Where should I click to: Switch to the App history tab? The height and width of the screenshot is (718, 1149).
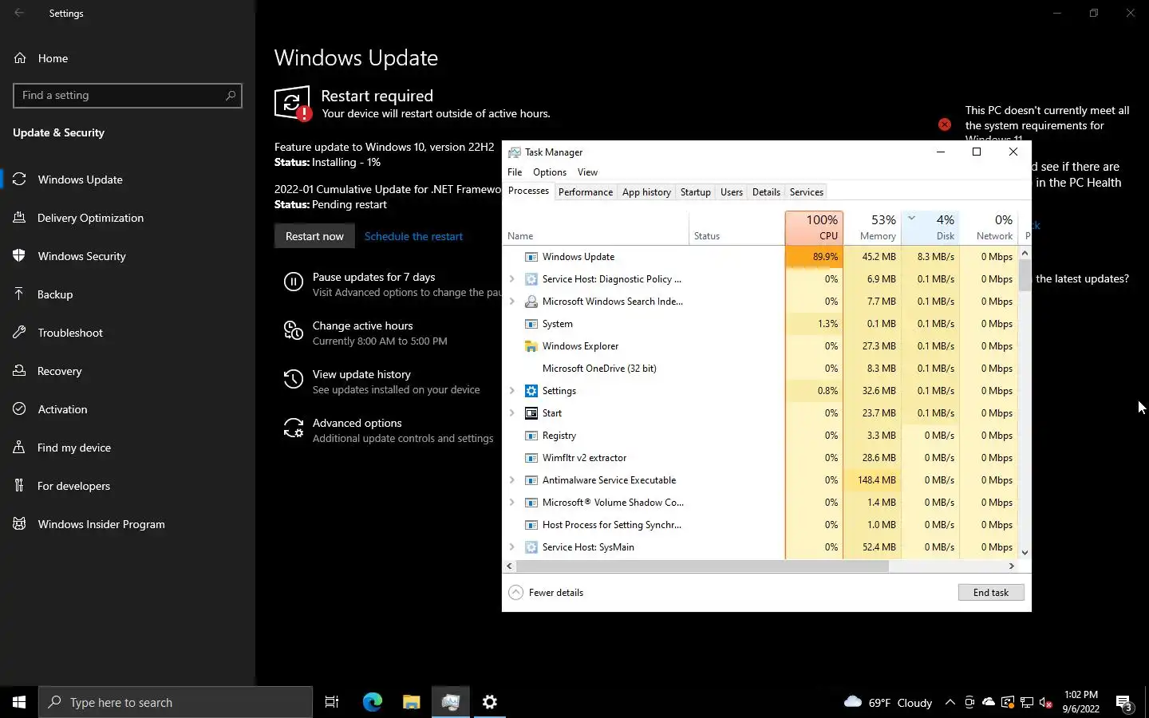[646, 192]
